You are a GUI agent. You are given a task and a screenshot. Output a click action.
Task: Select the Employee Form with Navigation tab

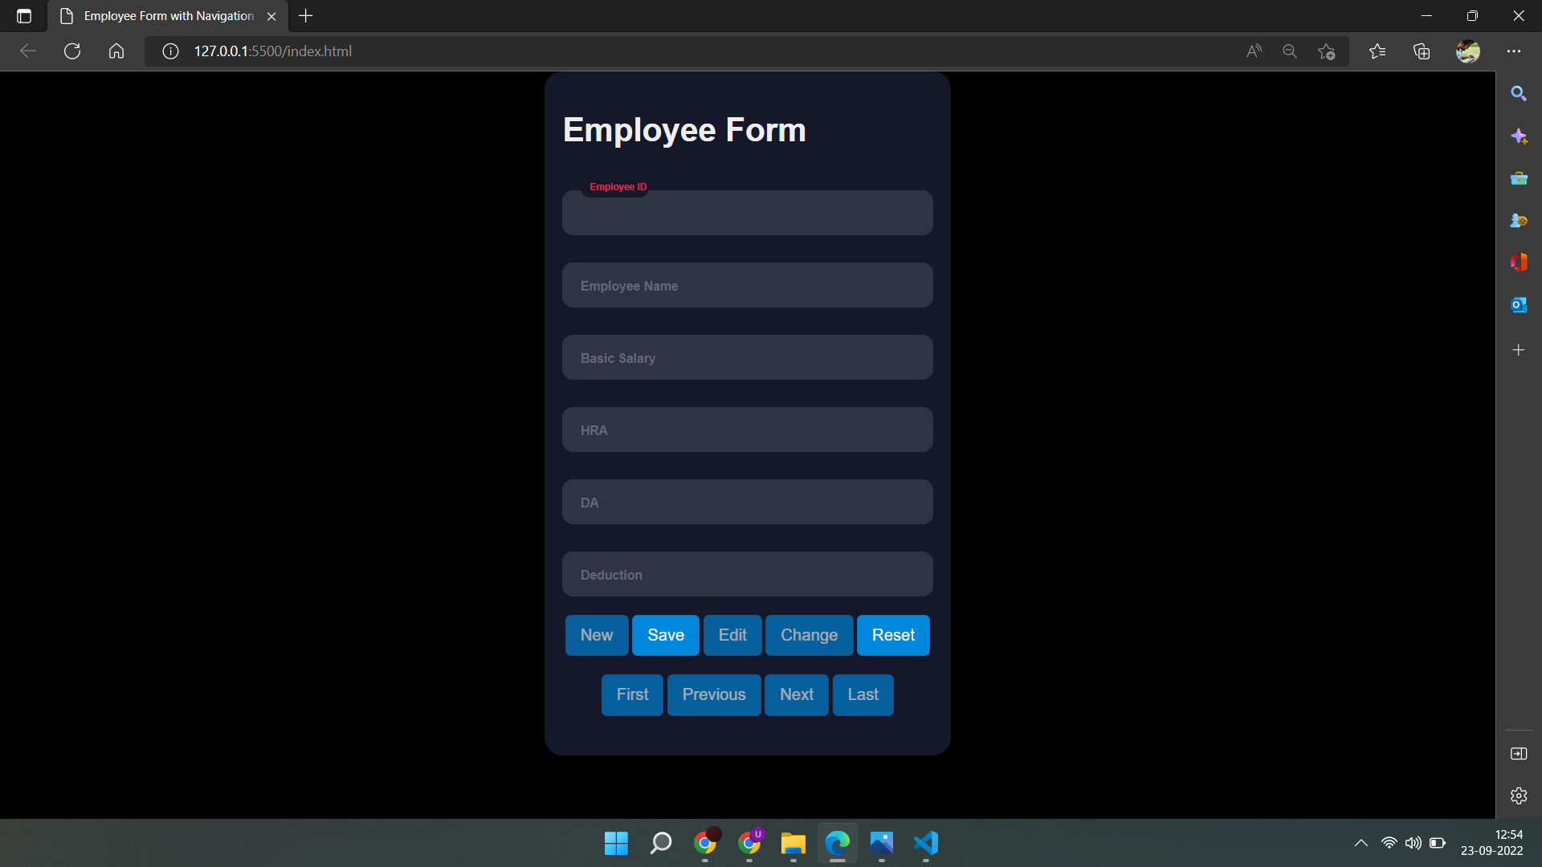coord(161,15)
